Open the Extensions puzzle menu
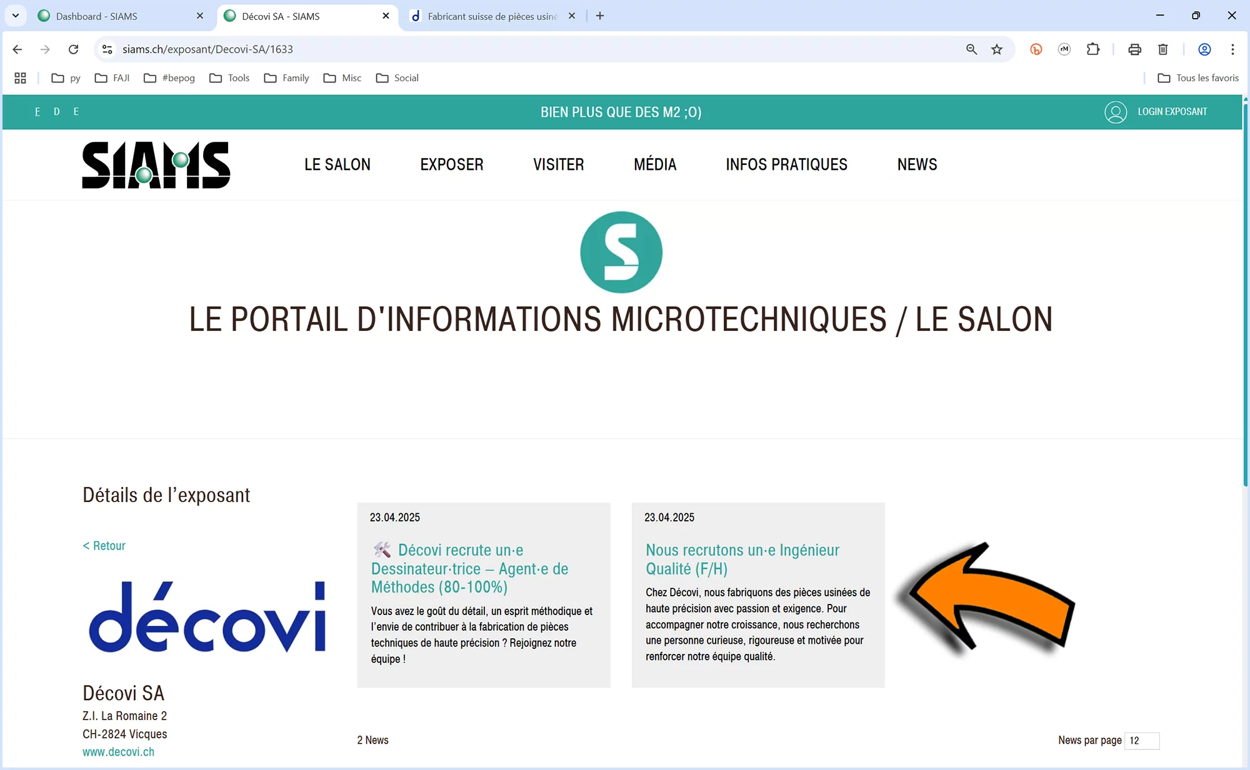This screenshot has height=770, width=1250. 1093,49
